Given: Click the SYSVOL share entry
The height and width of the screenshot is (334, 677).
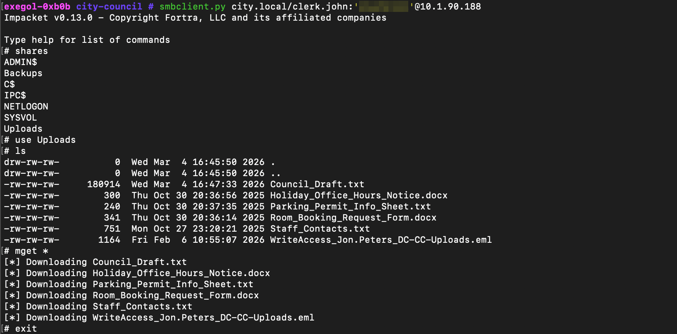Looking at the screenshot, I should (x=21, y=118).
